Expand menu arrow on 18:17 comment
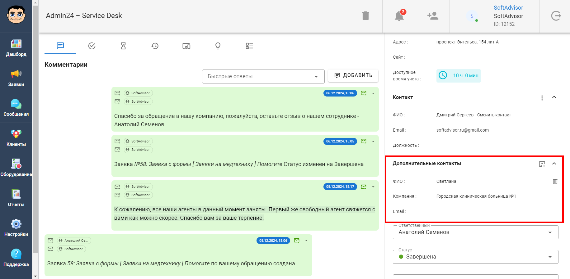 [x=373, y=187]
